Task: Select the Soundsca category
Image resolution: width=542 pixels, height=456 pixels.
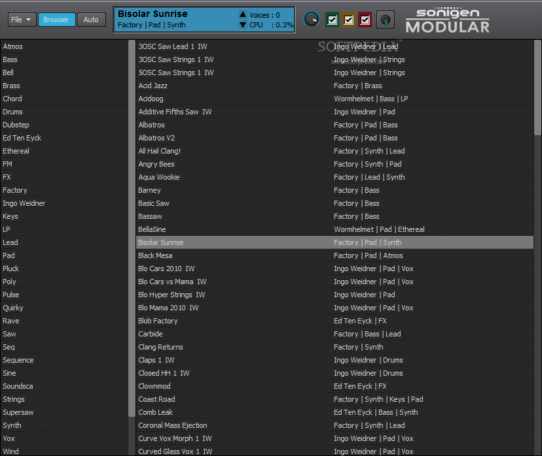Action: [x=64, y=386]
